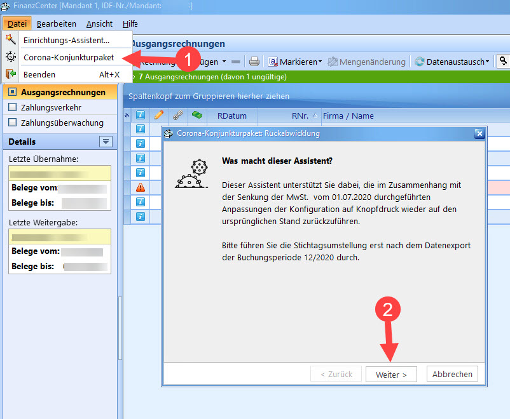Collapse the Details panel
The image size is (510, 419).
tap(106, 142)
